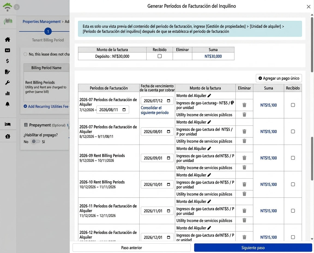Open date picker for 2026/10/01 due date
This screenshot has height=253, width=314.
168,185
